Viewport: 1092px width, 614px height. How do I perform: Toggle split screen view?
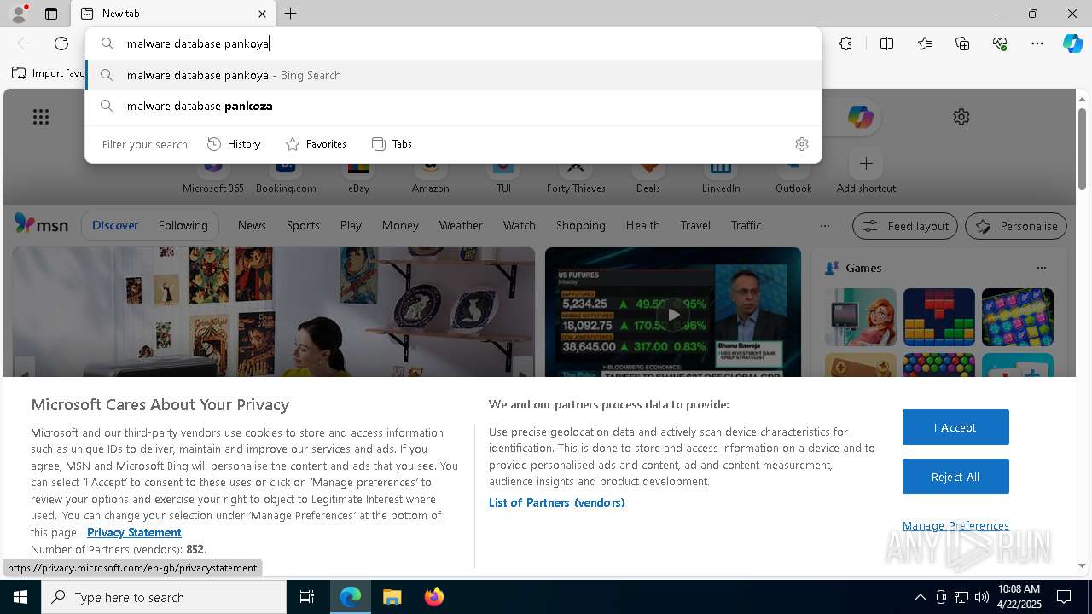886,43
